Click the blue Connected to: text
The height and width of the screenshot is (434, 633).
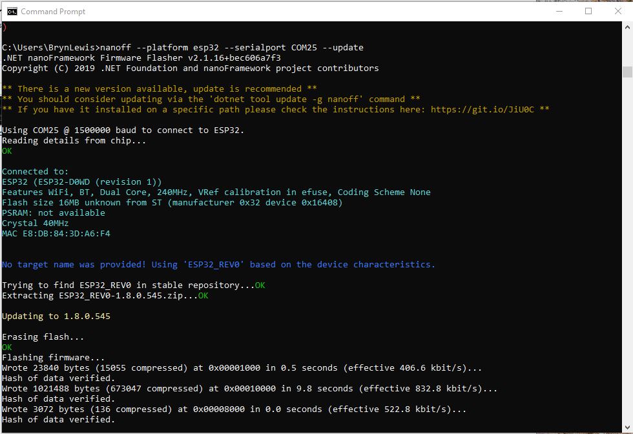coord(35,171)
